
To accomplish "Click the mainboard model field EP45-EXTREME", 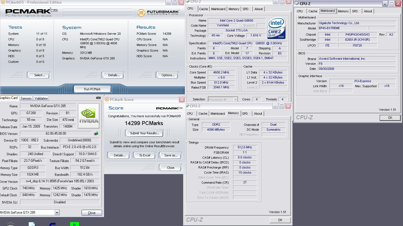I will pyautogui.click(x=343, y=28).
